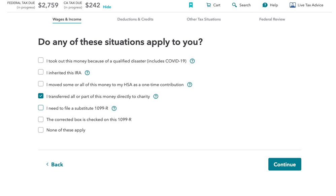Open help for substitute 1099-R option
The image size is (336, 196).
coord(114,108)
